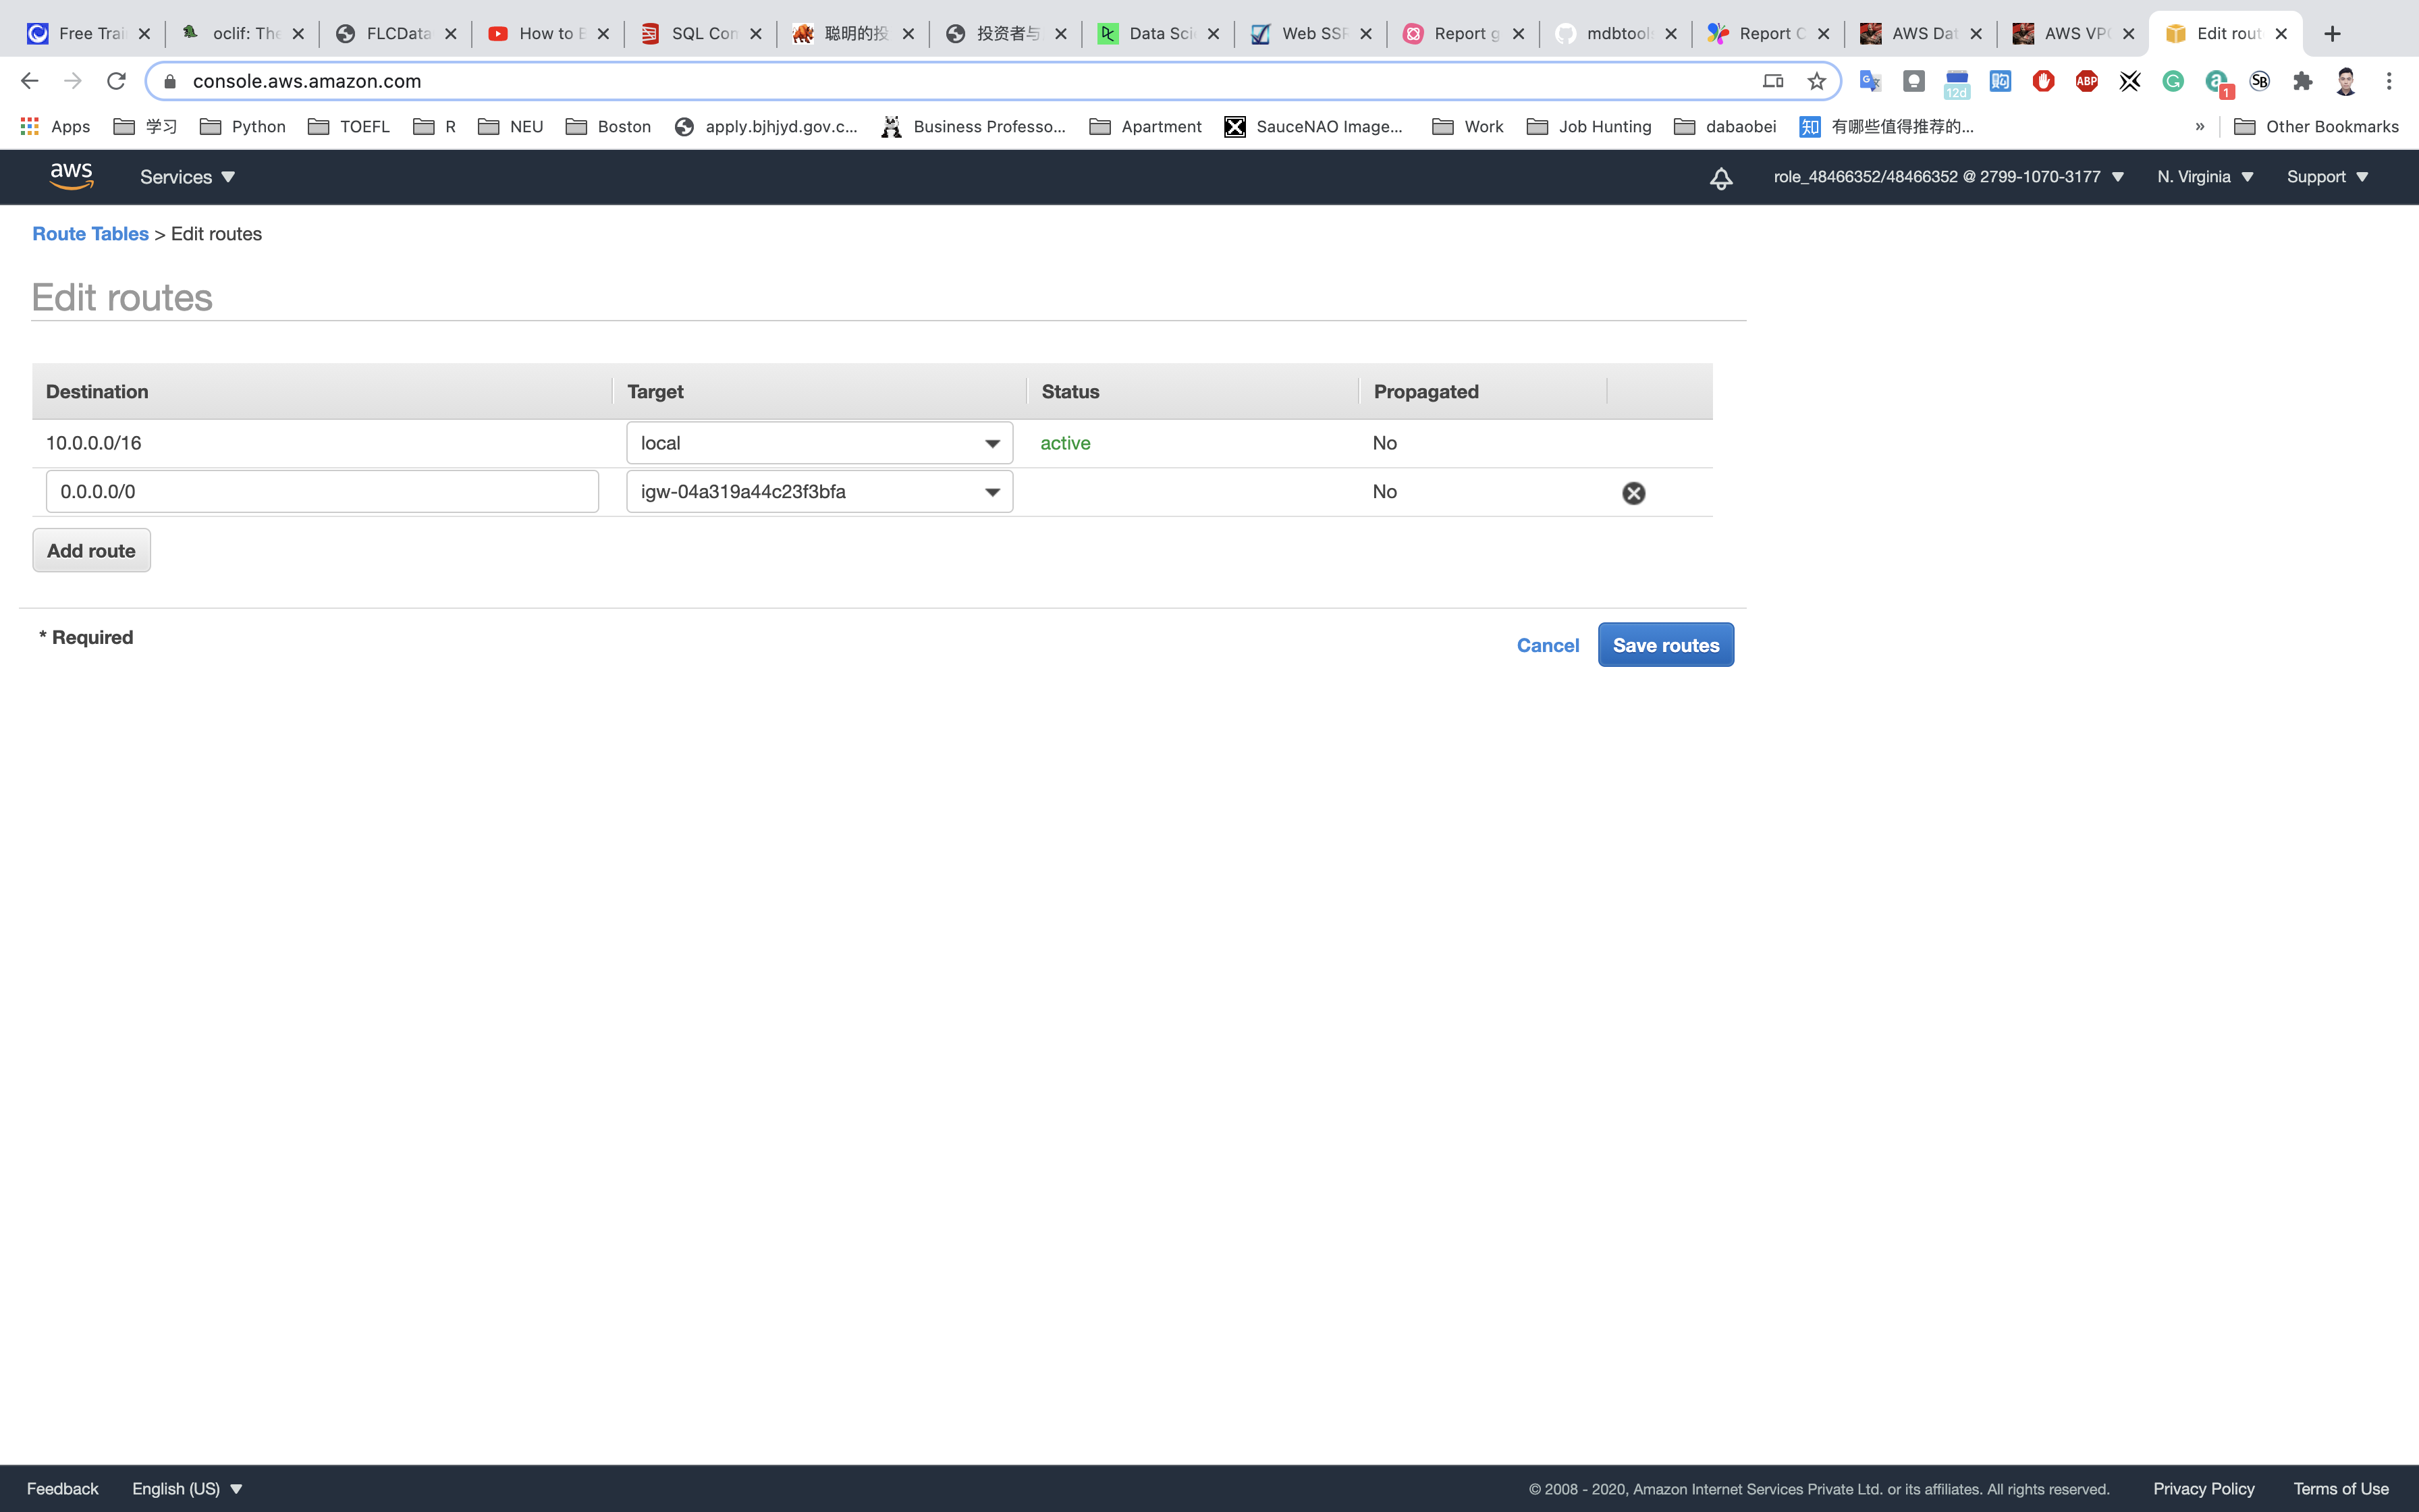This screenshot has height=1512, width=2419.
Task: Open the Support menu
Action: coord(2327,177)
